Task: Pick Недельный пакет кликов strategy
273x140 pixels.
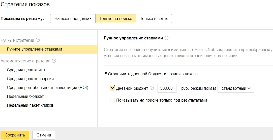Action: point(30,105)
